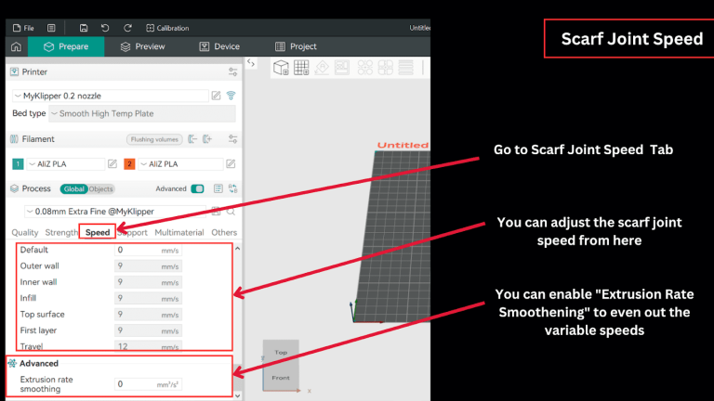Open the Multimaterial settings tab
Screen dimensions: 714x401
coord(179,232)
